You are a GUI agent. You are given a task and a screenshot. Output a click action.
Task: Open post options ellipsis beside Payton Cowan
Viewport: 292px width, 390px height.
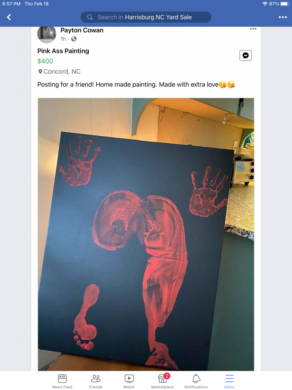click(253, 29)
